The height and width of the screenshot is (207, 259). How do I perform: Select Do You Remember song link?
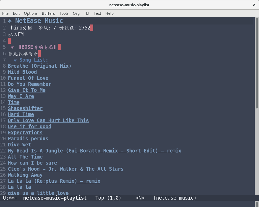(30, 84)
